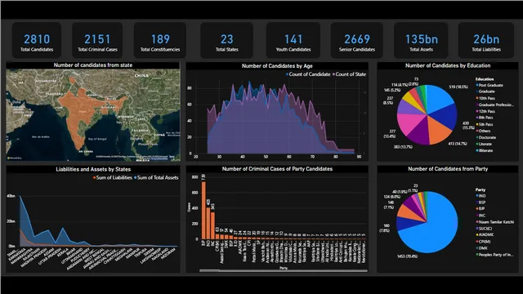Select 'CPI(M)' in Party legend
Viewport: 523px width, 294px height.
tap(483, 242)
